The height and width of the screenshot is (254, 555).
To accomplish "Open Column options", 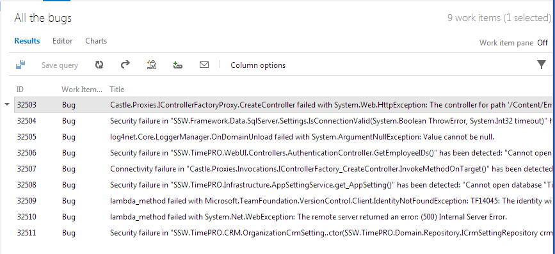I will tap(258, 65).
